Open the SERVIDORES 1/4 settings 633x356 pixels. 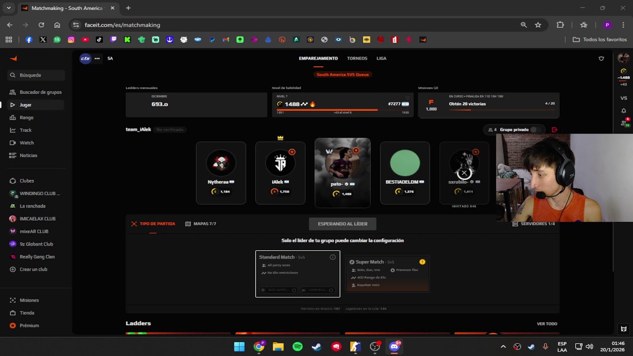(534, 223)
